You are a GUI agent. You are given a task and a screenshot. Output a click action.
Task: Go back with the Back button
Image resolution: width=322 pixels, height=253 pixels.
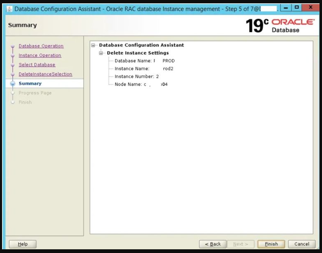point(213,244)
